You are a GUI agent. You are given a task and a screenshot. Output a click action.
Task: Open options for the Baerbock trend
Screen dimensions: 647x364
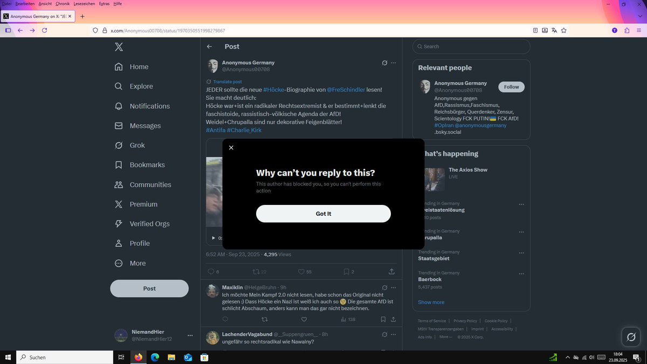(521, 274)
